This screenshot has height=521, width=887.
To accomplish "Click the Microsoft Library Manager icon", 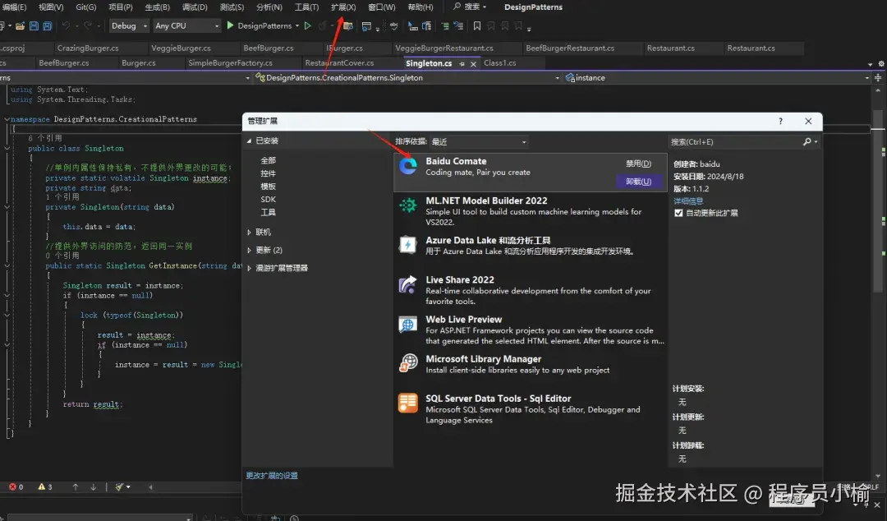I will click(408, 363).
